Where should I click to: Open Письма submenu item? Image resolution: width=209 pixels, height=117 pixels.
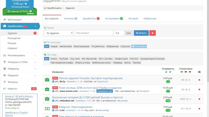pyautogui.click(x=12, y=43)
